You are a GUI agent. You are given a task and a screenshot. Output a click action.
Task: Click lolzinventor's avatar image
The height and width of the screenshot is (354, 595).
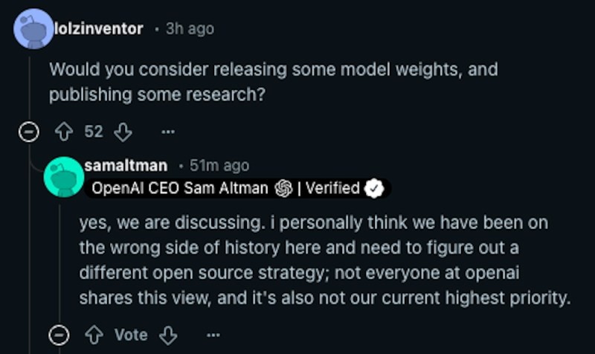coord(34,28)
